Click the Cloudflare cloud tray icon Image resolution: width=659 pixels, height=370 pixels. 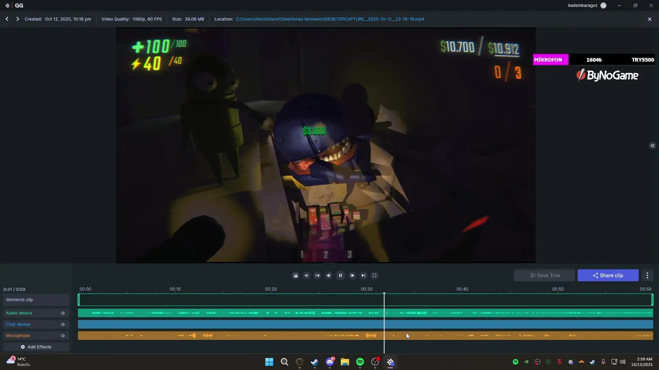click(x=582, y=362)
